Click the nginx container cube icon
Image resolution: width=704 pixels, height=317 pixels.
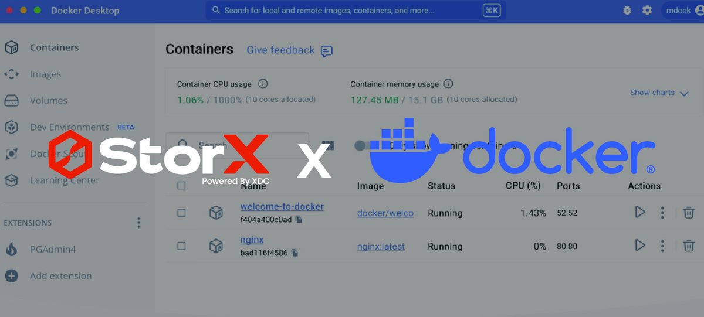(216, 246)
